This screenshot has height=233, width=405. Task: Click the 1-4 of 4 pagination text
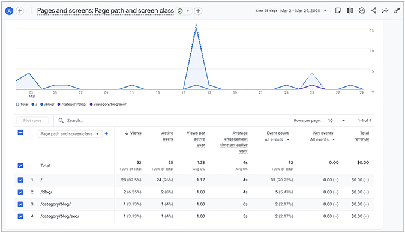[365, 121]
